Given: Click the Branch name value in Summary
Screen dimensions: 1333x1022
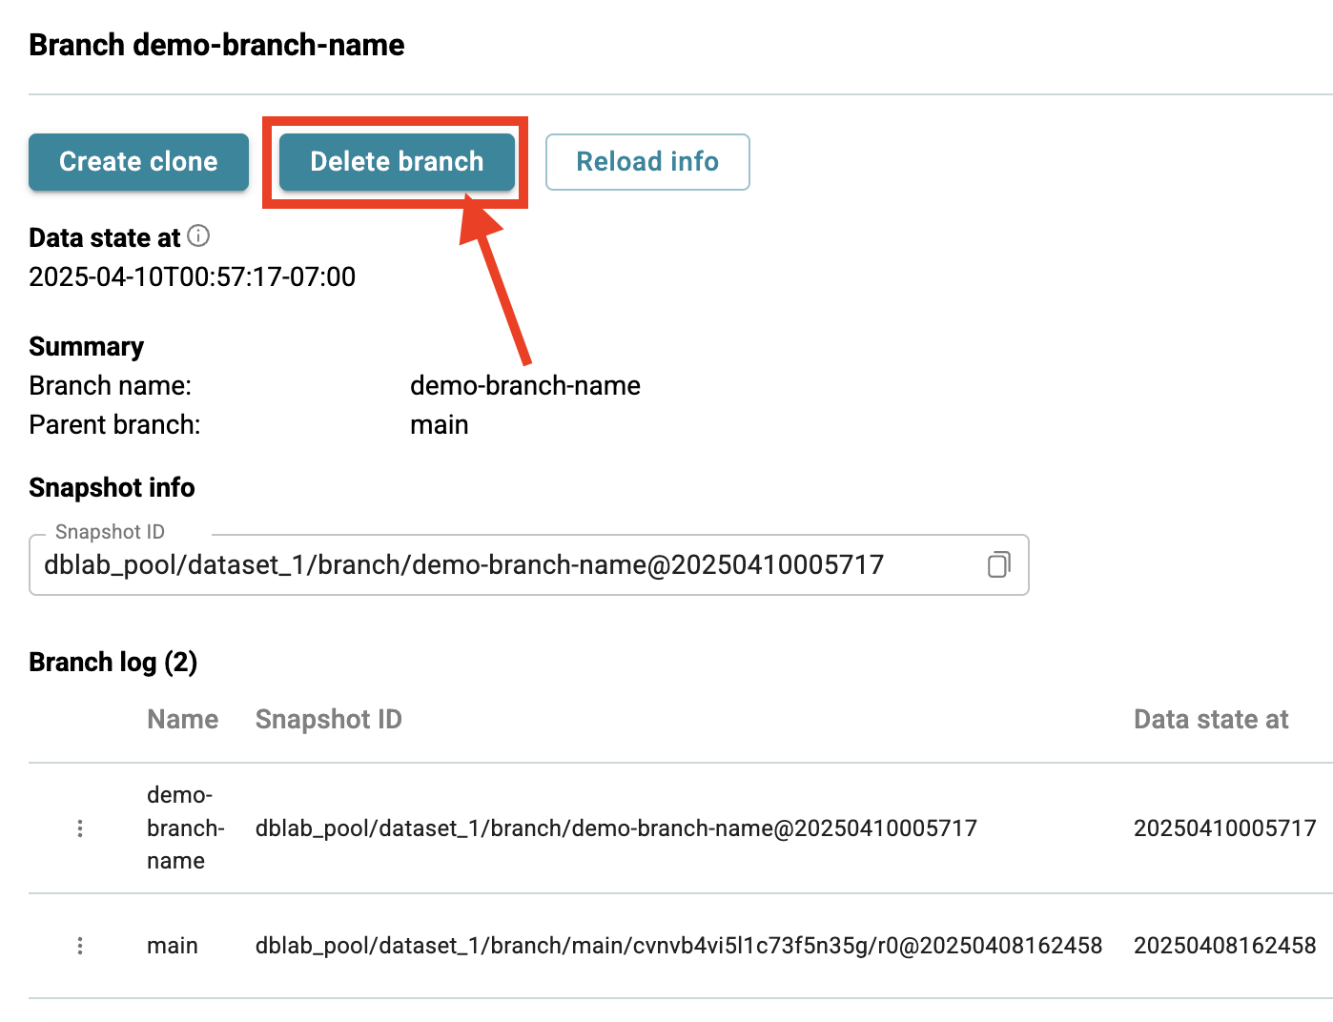Looking at the screenshot, I should click(x=525, y=385).
